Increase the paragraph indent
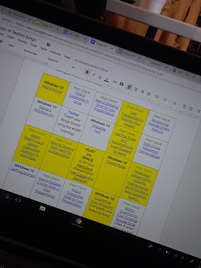 [191, 109]
